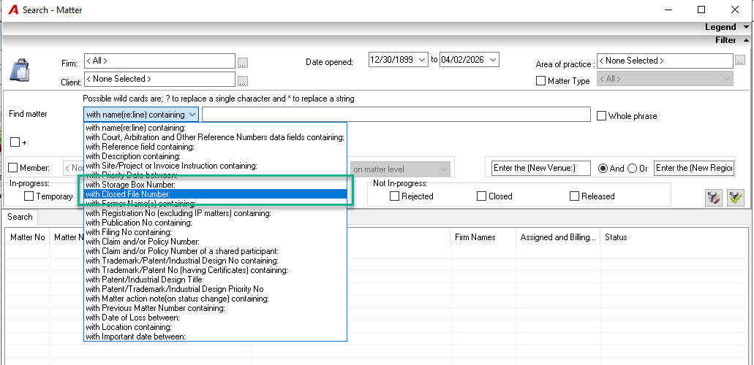This screenshot has width=754, height=365.
Task: Tick the plus checkbox below Find matter
Action: (x=15, y=142)
